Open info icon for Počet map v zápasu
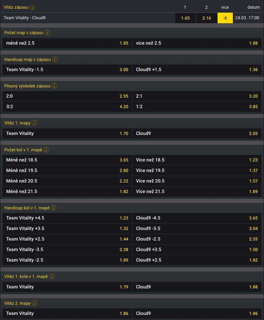 click(48, 33)
